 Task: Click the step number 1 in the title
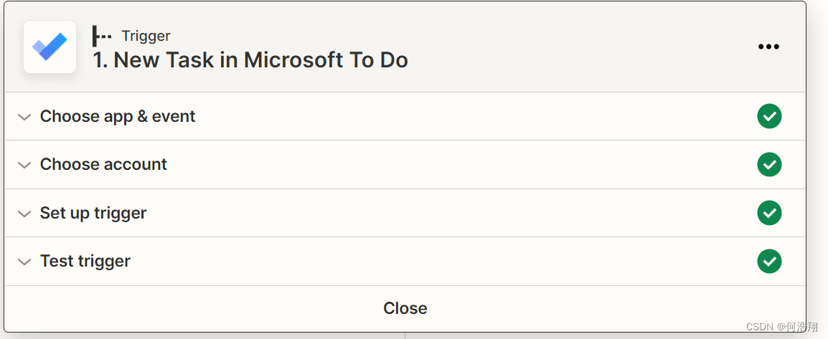tap(100, 60)
